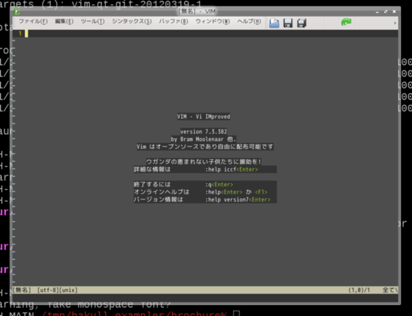Click the ':help<Enter>' online help hint
Screen dimensions: 412x316
click(x=224, y=192)
